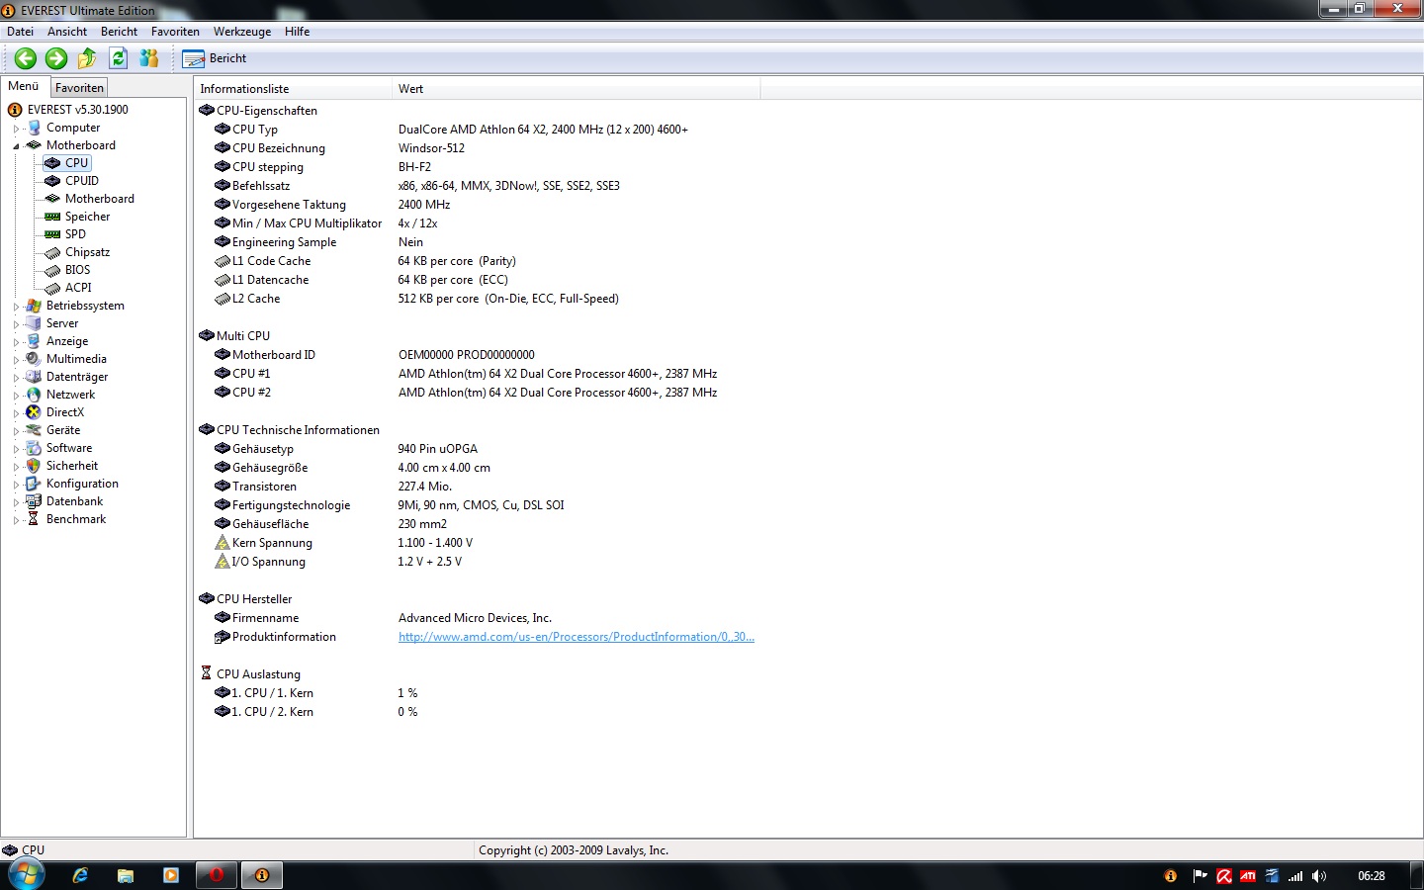1424x890 pixels.
Task: Expand the Netzwerk tree node
Action: tap(16, 396)
